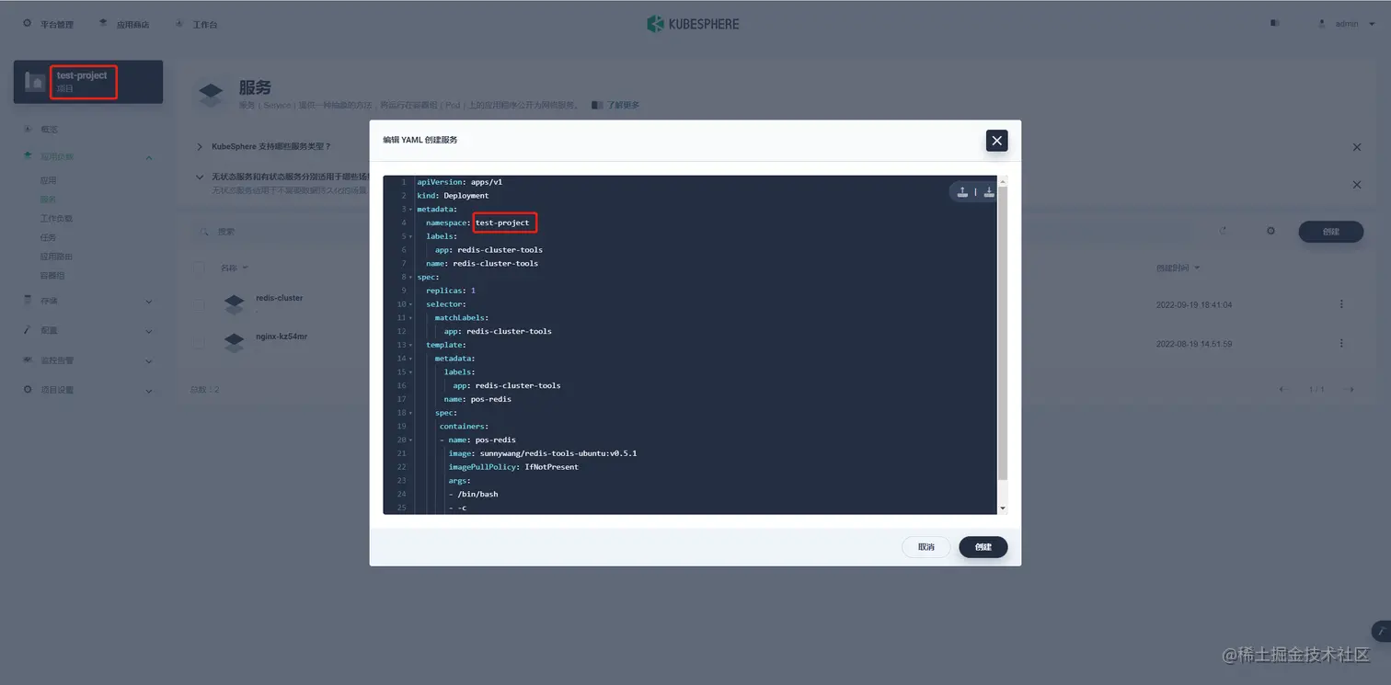Click the 创建 button in the dialog
The image size is (1391, 685).
point(983,547)
